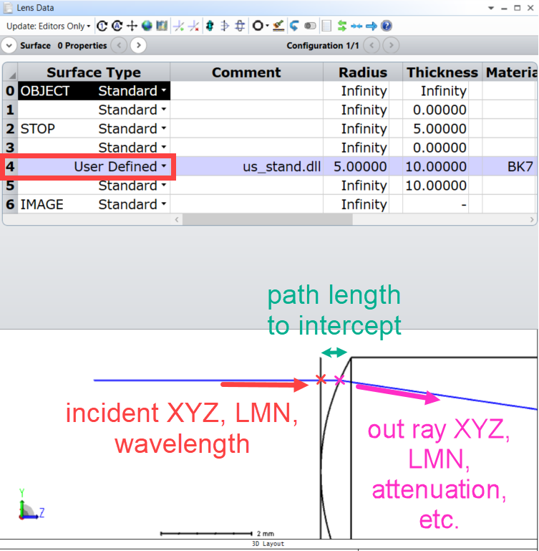Click next configuration arrow
Screen dimensions: 539x551
pos(391,45)
